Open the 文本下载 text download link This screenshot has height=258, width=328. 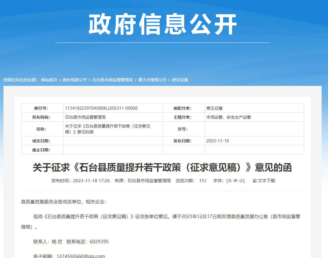[266, 181]
